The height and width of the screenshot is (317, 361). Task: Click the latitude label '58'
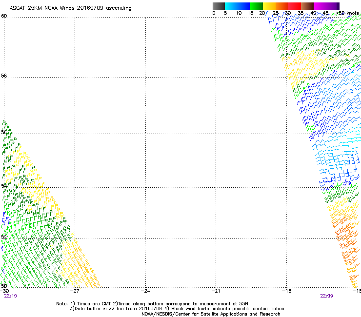(x=4, y=76)
